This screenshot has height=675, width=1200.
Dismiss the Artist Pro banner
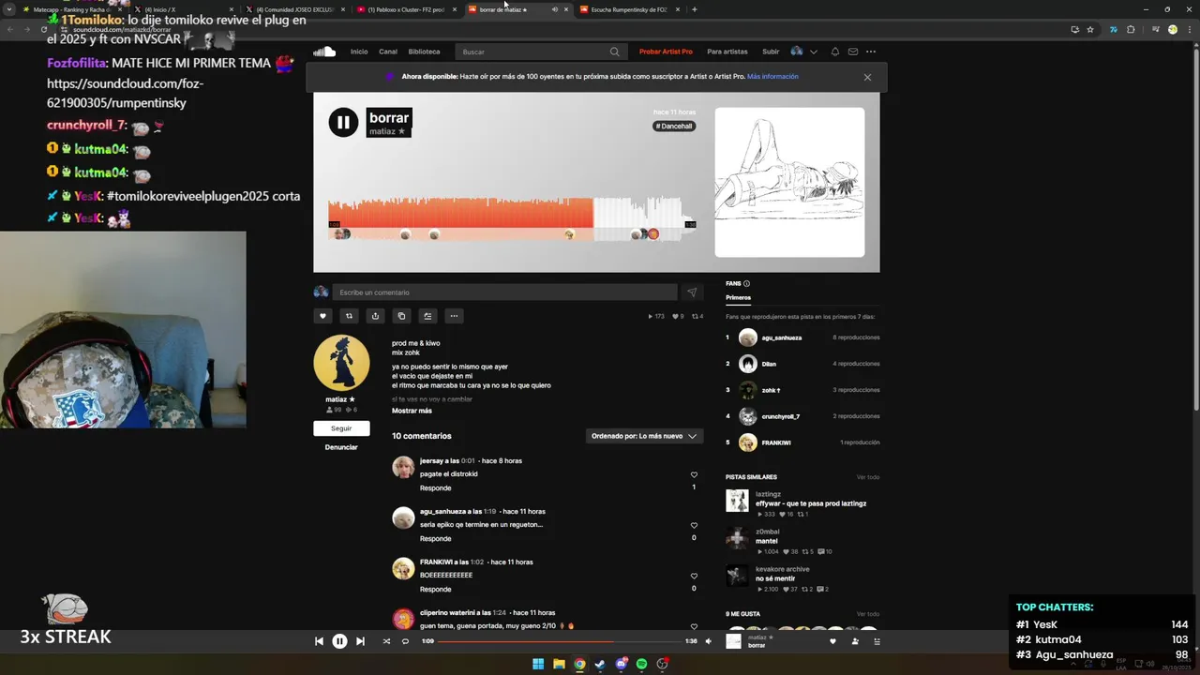point(867,77)
